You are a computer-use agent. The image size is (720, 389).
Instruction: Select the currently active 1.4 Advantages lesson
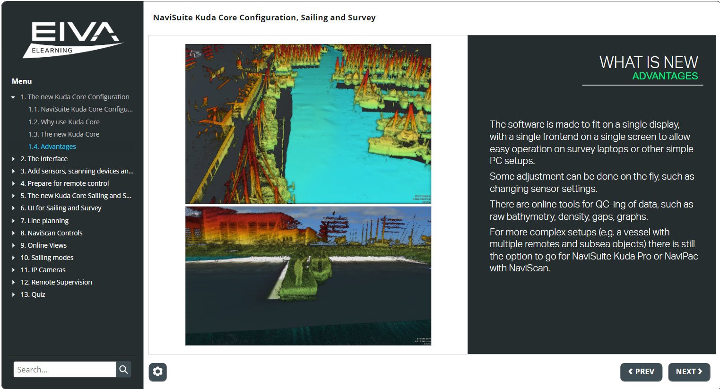tap(52, 146)
